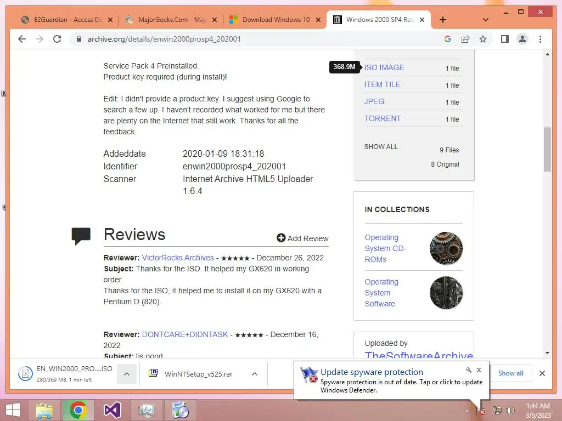This screenshot has height=421, width=562.
Task: Open Chrome's three-dot menu
Action: (x=540, y=39)
